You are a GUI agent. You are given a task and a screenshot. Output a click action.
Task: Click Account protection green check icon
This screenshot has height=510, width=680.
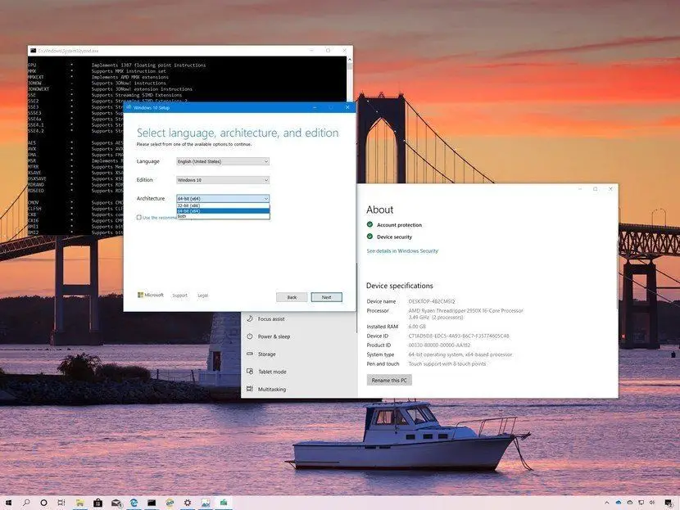click(x=370, y=224)
